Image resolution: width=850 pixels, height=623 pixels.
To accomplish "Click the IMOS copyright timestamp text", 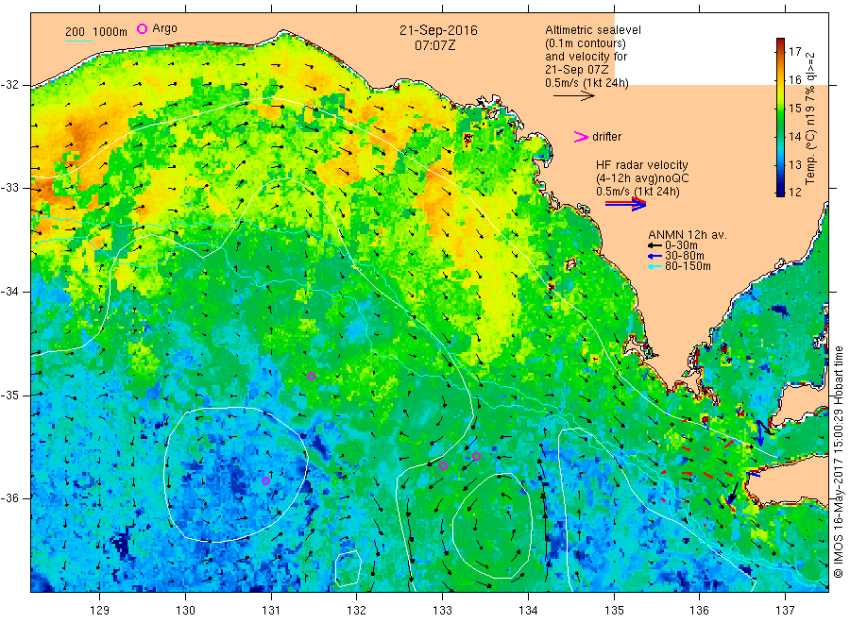I will tap(838, 463).
